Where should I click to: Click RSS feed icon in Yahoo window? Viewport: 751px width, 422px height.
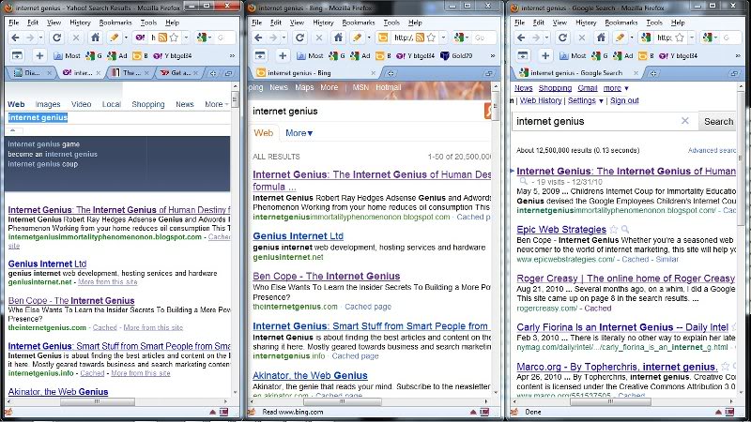pyautogui.click(x=162, y=38)
